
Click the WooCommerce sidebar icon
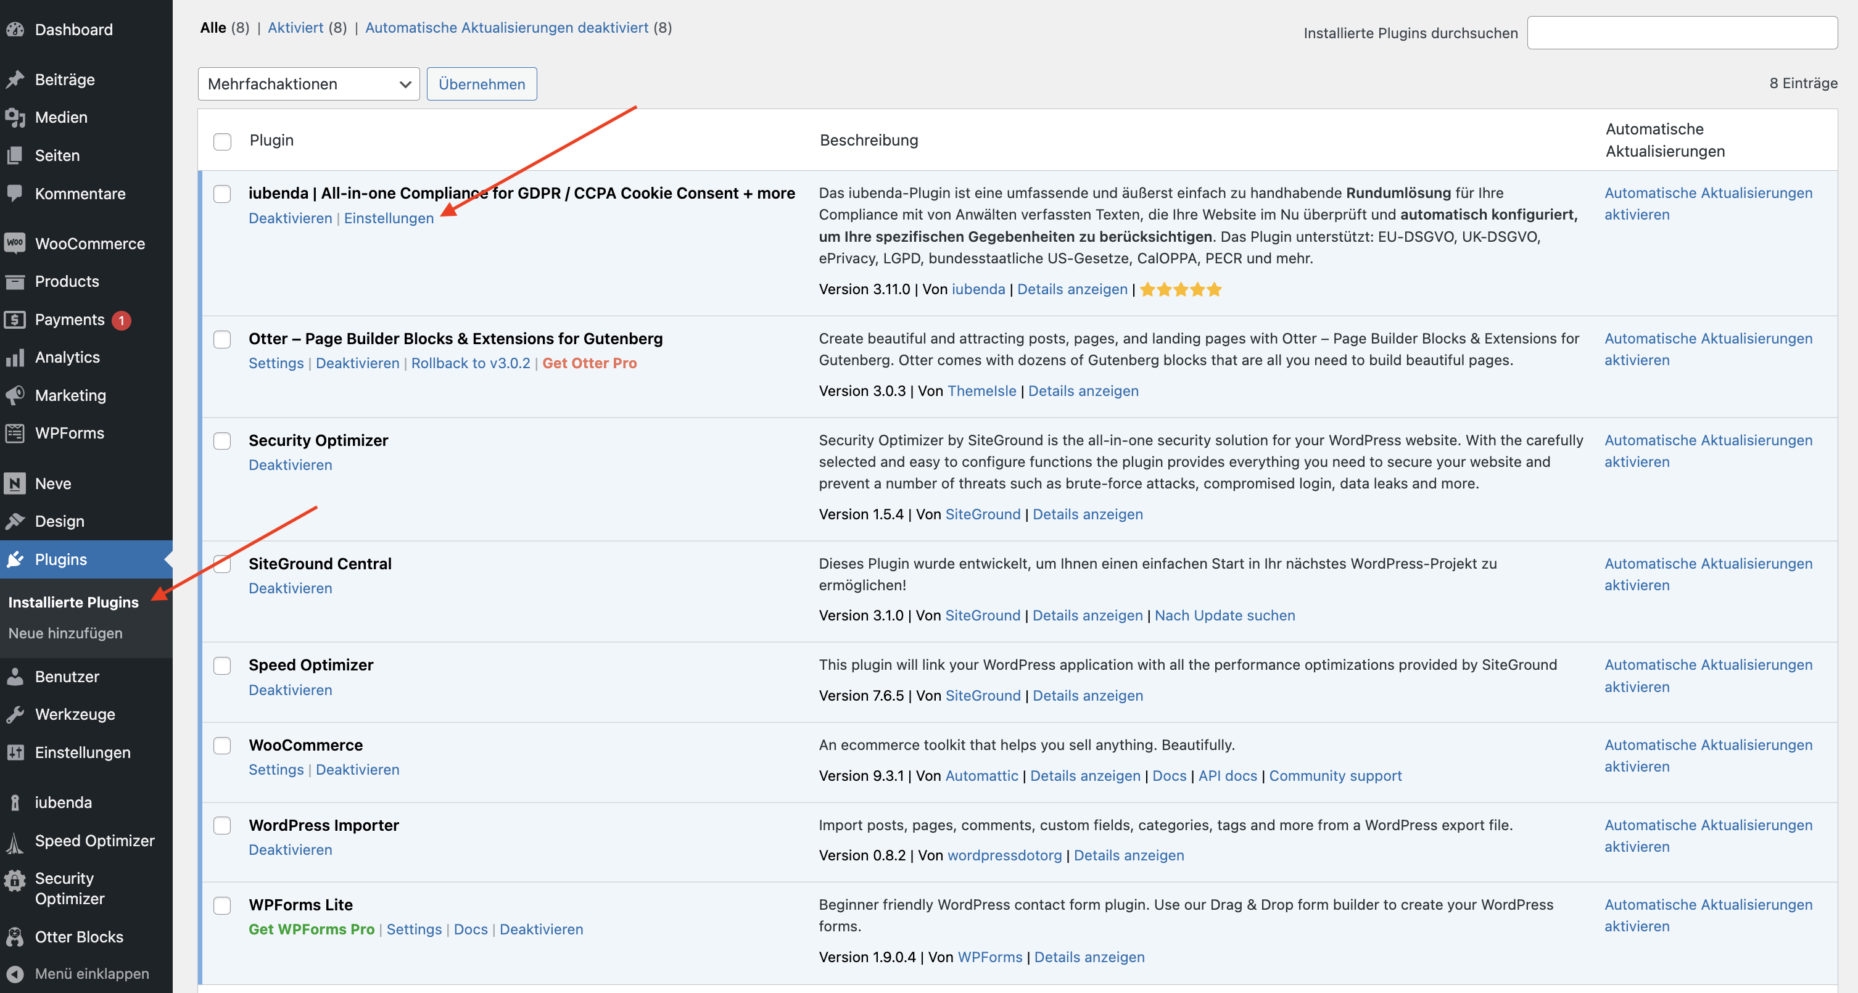[15, 243]
